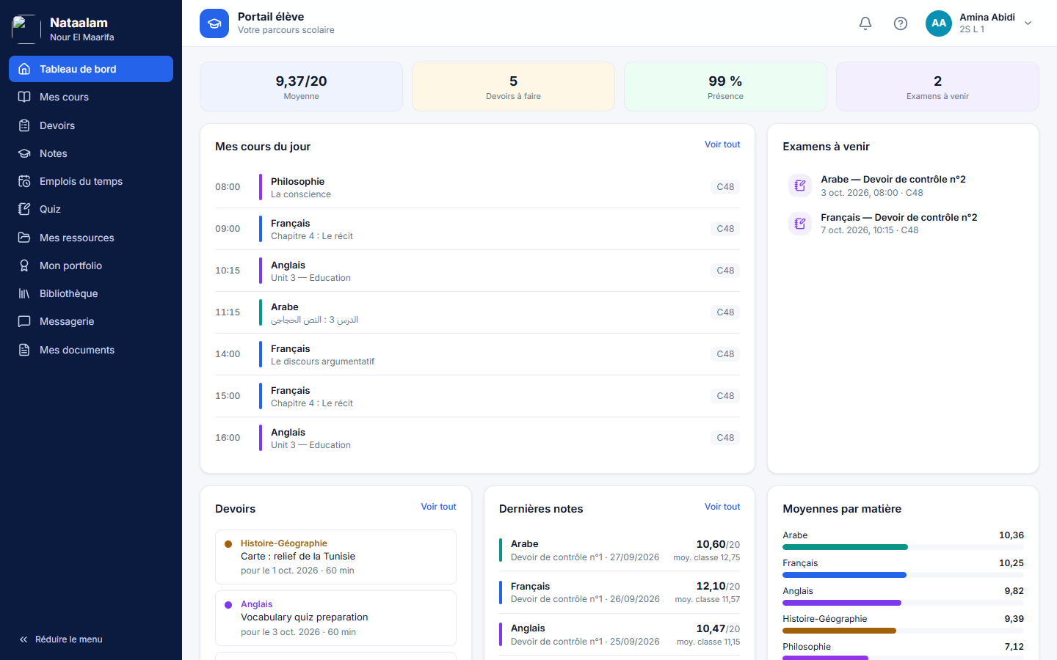Click the Devoirs clipboard icon
1057x660 pixels.
24,125
